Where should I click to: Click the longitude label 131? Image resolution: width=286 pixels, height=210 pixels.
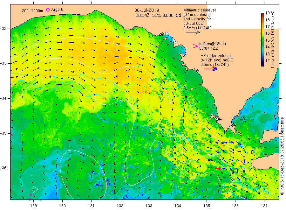pyautogui.click(x=91, y=206)
